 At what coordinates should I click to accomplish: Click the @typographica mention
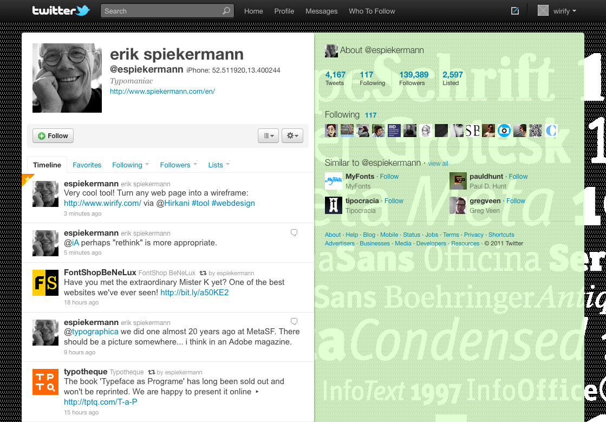pos(91,332)
